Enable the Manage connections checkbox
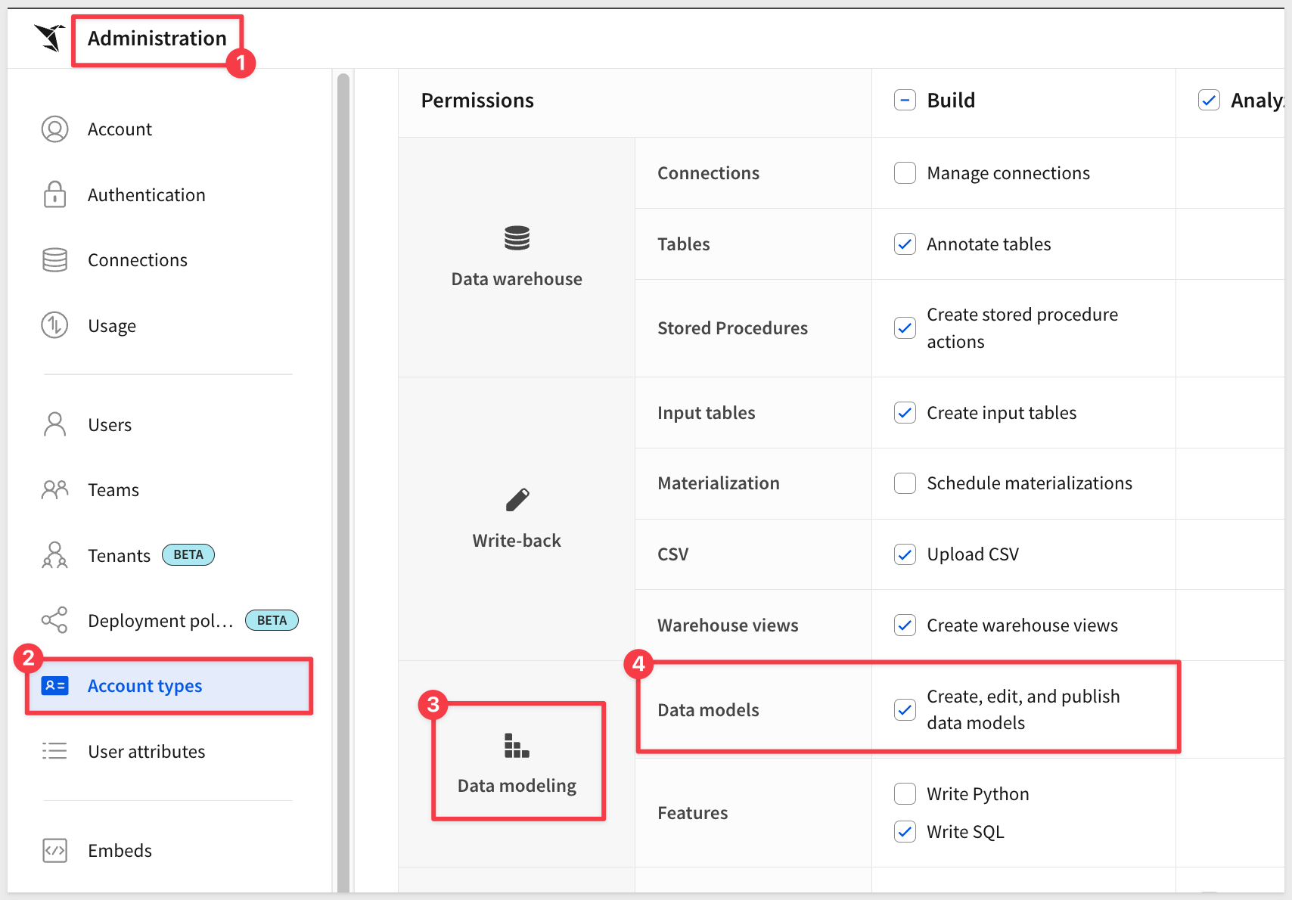 (905, 173)
